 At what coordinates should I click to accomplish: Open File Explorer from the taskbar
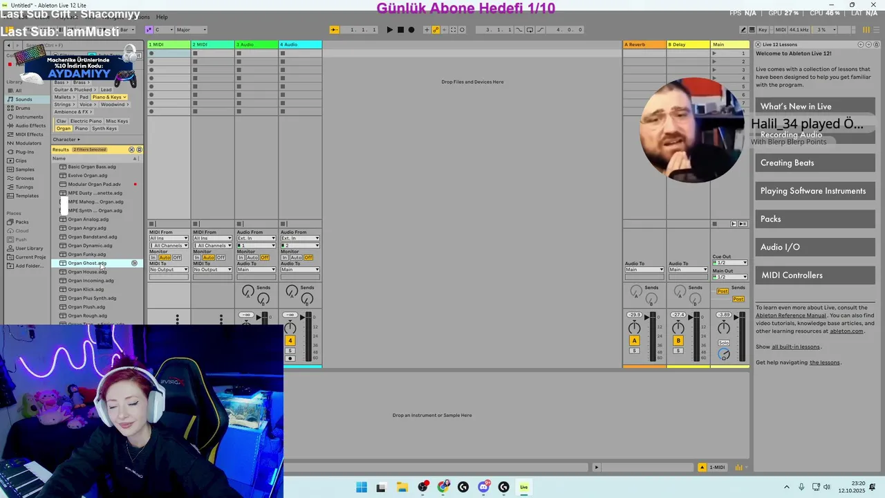click(x=402, y=487)
